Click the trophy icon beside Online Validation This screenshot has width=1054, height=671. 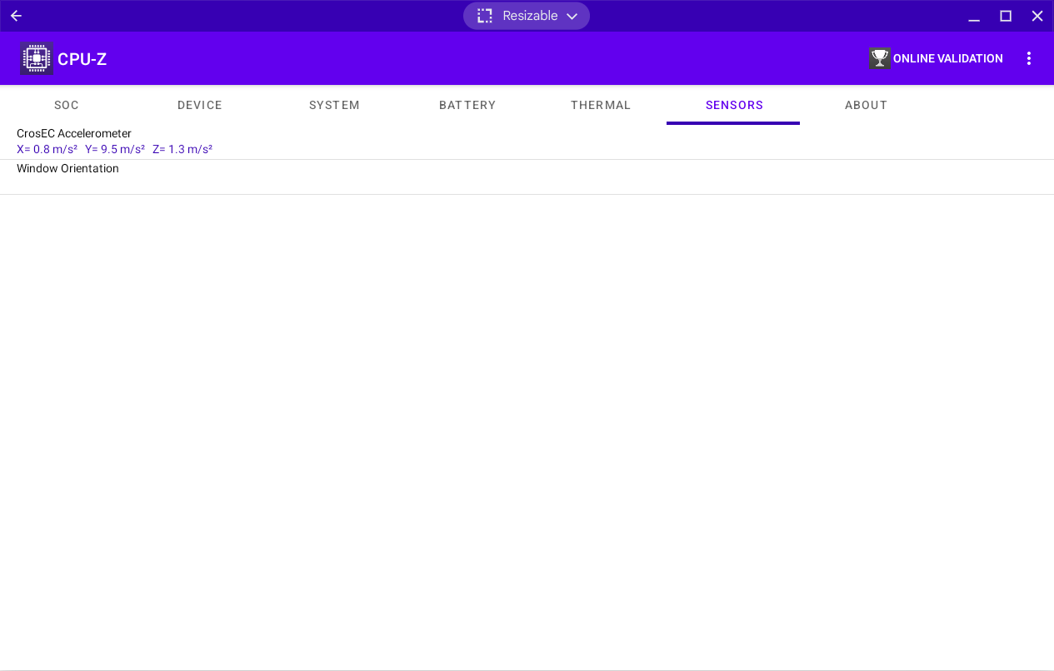pyautogui.click(x=880, y=58)
